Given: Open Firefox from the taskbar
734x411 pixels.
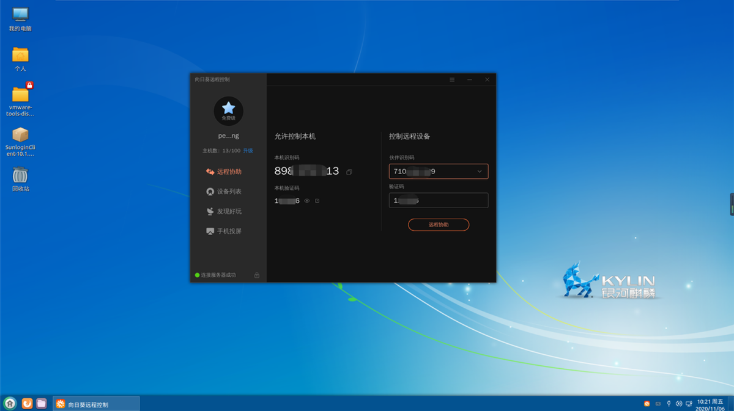Looking at the screenshot, I should [27, 403].
